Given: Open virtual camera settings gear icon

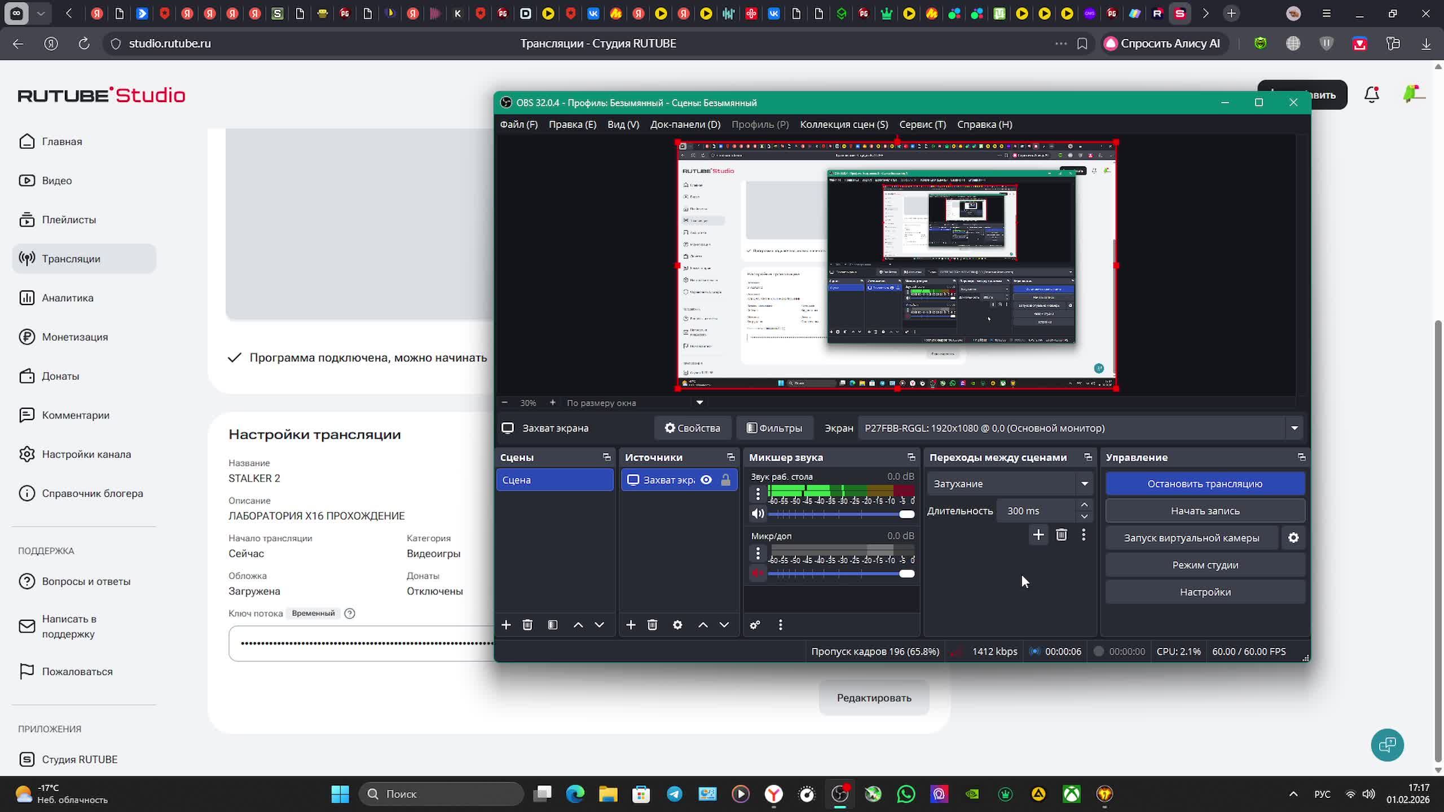Looking at the screenshot, I should [x=1293, y=538].
